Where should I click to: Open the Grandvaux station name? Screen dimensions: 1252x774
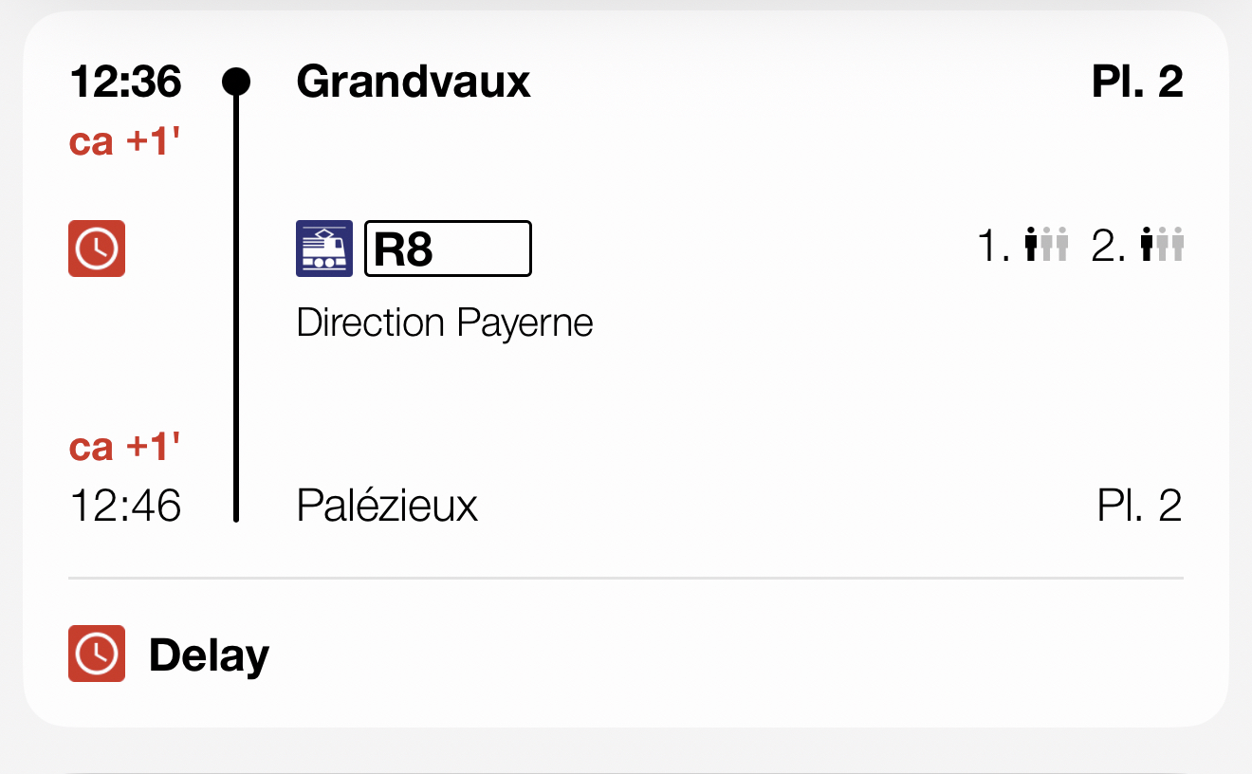[x=414, y=82]
